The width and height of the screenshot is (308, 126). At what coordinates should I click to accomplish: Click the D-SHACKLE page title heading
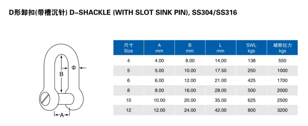(123, 12)
